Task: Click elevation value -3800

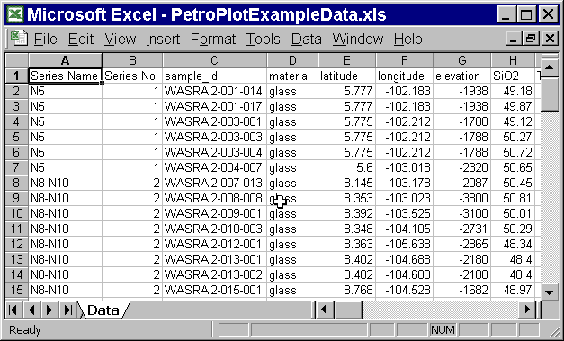Action: click(x=461, y=198)
